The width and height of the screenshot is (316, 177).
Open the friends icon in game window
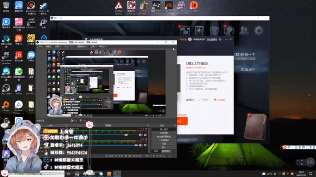[x=244, y=31]
